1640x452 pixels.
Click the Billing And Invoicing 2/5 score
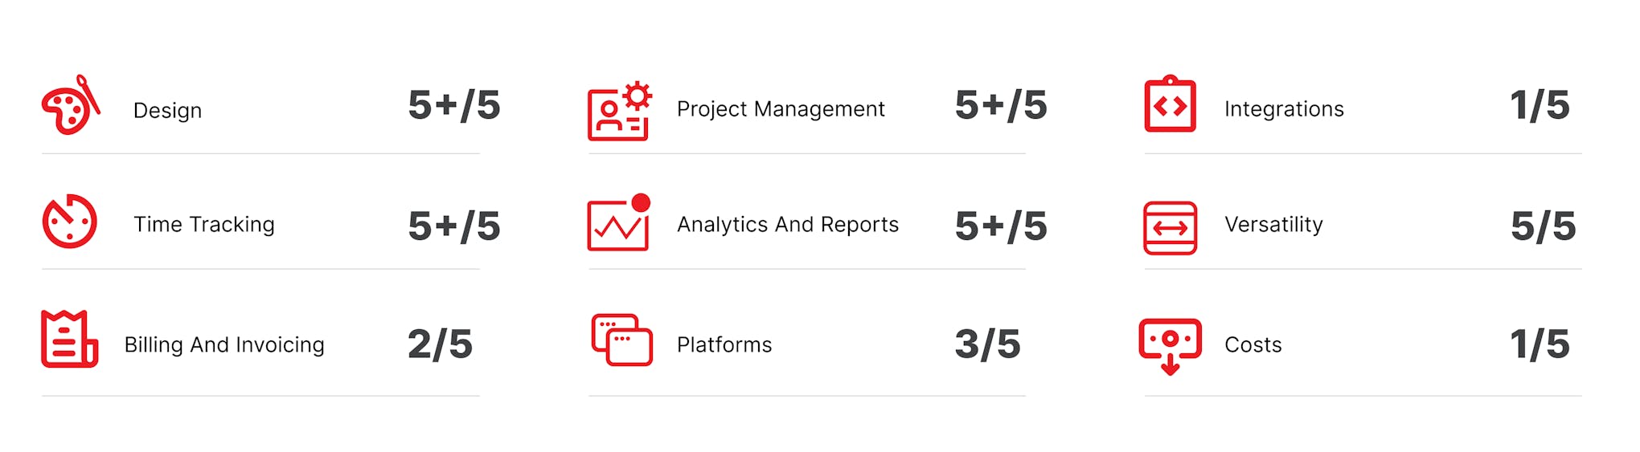point(440,344)
